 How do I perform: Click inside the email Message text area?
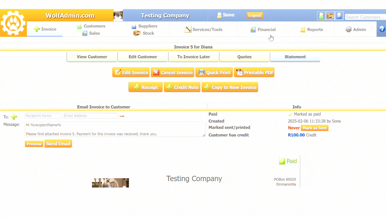(x=115, y=129)
